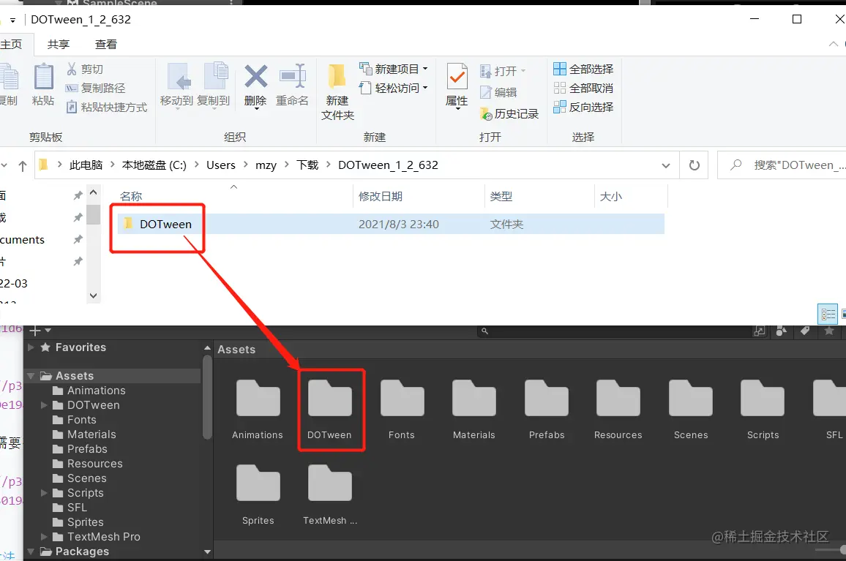
Task: Select the favorites star filter in Unity Project panel
Action: tap(831, 331)
